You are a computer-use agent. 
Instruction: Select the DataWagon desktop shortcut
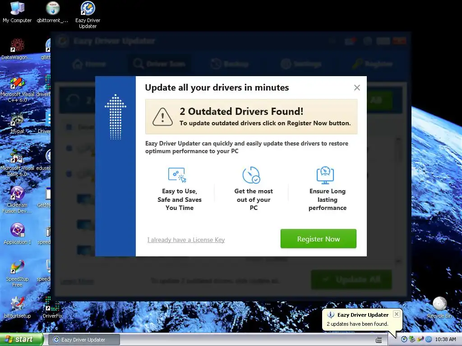pyautogui.click(x=17, y=49)
